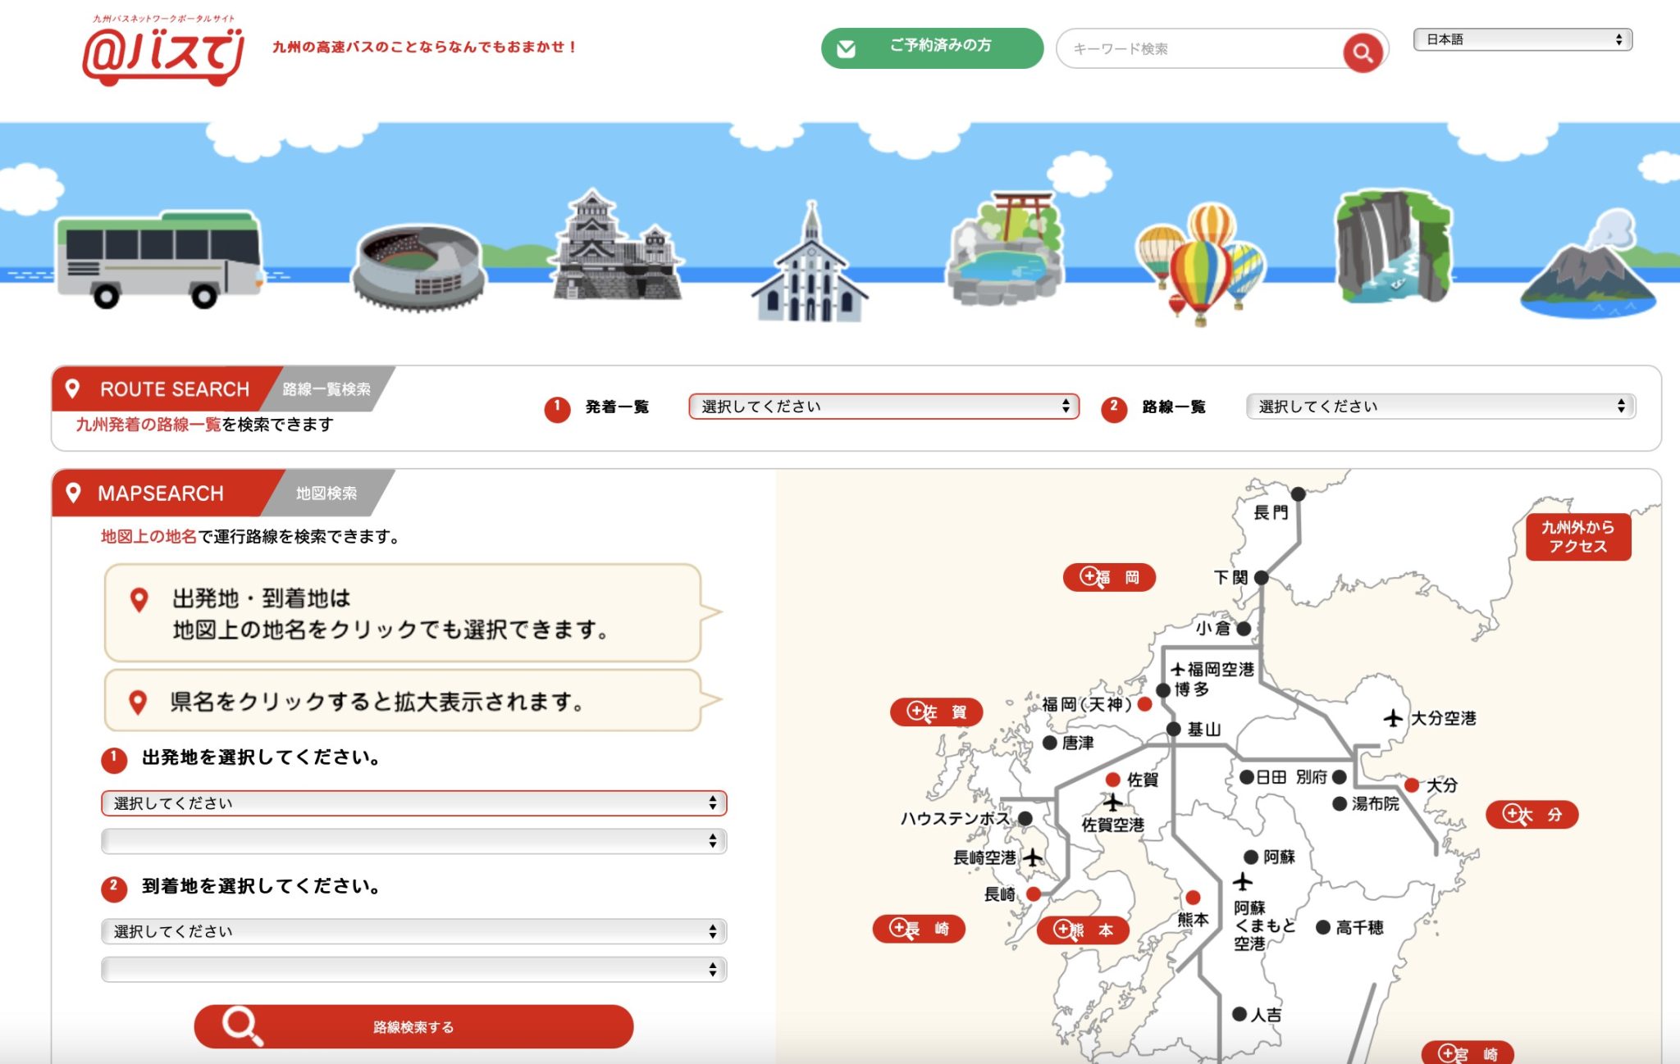Open the arrival location 選択してください dropdown
1680x1064 pixels.
pyautogui.click(x=413, y=931)
